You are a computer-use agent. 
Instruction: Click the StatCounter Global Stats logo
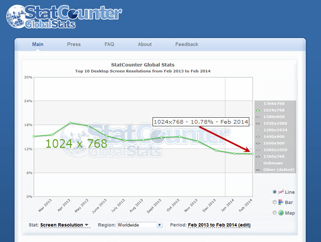[64, 17]
